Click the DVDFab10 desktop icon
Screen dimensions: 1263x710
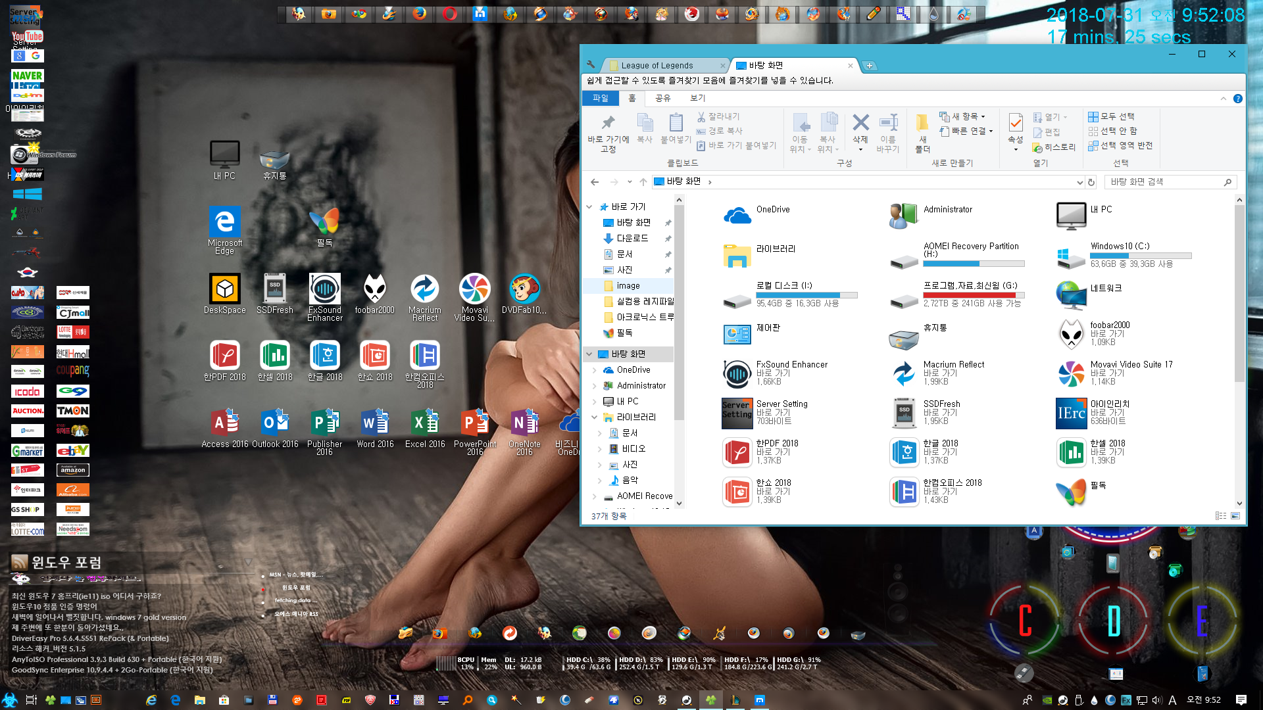click(x=524, y=294)
